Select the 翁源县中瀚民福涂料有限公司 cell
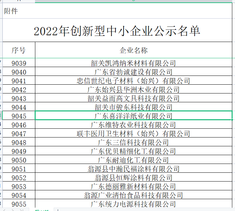Image resolution: width=235 pixels, height=211 pixels. pyautogui.click(x=133, y=169)
